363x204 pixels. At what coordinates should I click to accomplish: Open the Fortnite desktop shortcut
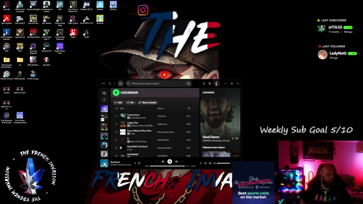pyautogui.click(x=100, y=6)
